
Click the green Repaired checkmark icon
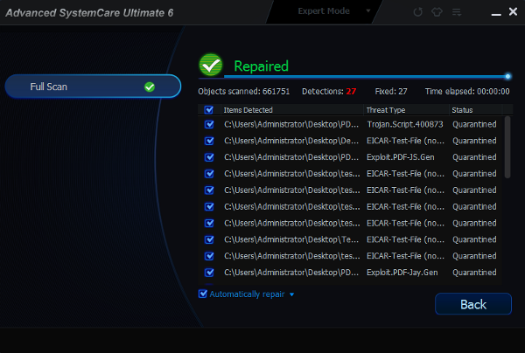pyautogui.click(x=211, y=65)
